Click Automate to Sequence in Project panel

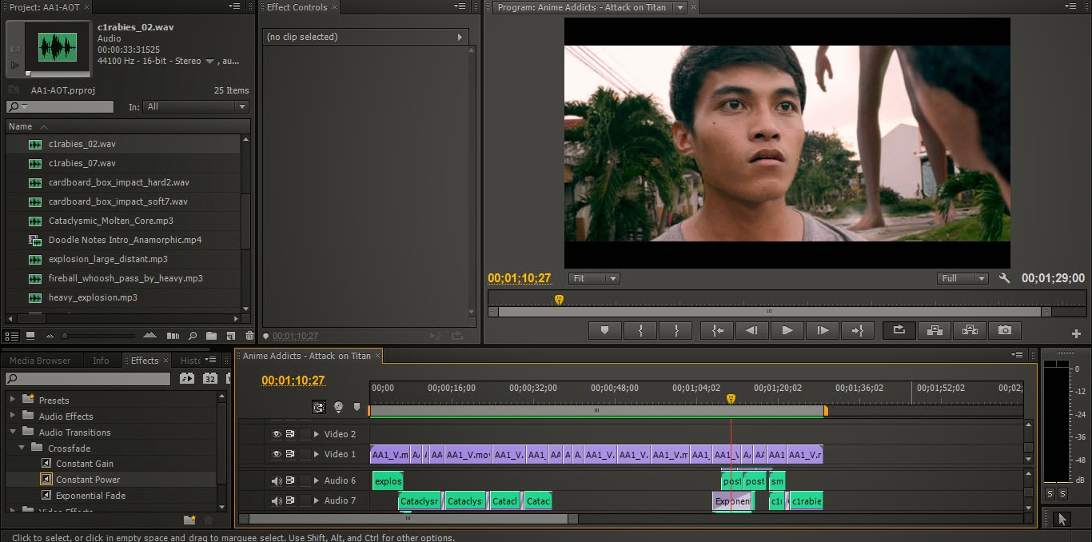point(173,337)
